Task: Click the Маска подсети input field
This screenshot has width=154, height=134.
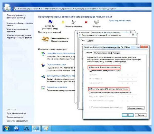Action: tap(127, 79)
